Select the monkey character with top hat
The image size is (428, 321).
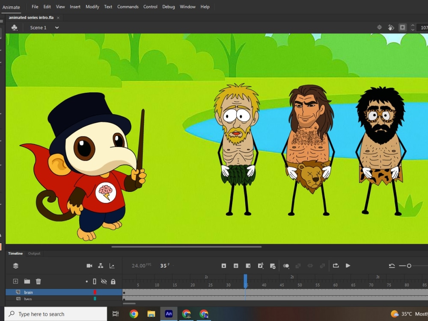point(84,167)
